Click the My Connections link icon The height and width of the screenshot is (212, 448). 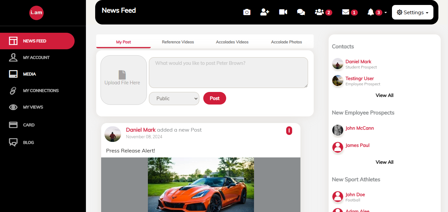(x=13, y=91)
